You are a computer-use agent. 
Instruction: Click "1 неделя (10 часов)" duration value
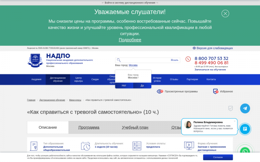(106, 147)
